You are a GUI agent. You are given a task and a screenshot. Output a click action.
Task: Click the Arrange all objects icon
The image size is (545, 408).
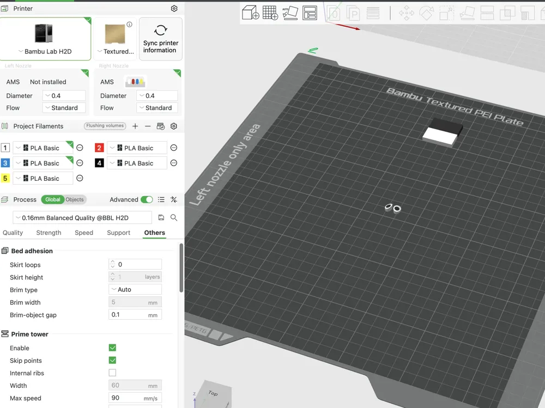click(x=310, y=13)
